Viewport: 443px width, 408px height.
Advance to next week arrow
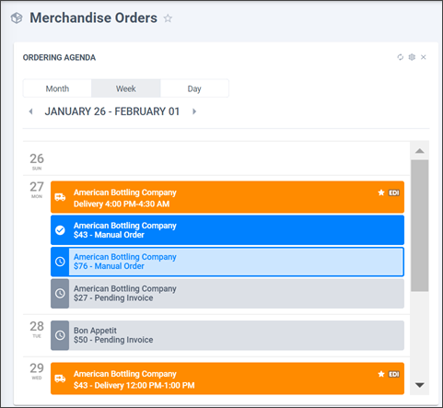point(194,111)
